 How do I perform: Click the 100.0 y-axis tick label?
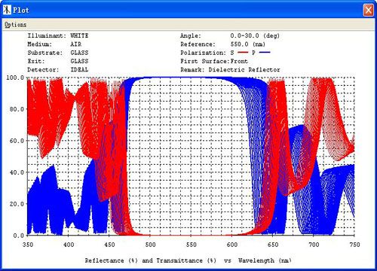[15, 78]
